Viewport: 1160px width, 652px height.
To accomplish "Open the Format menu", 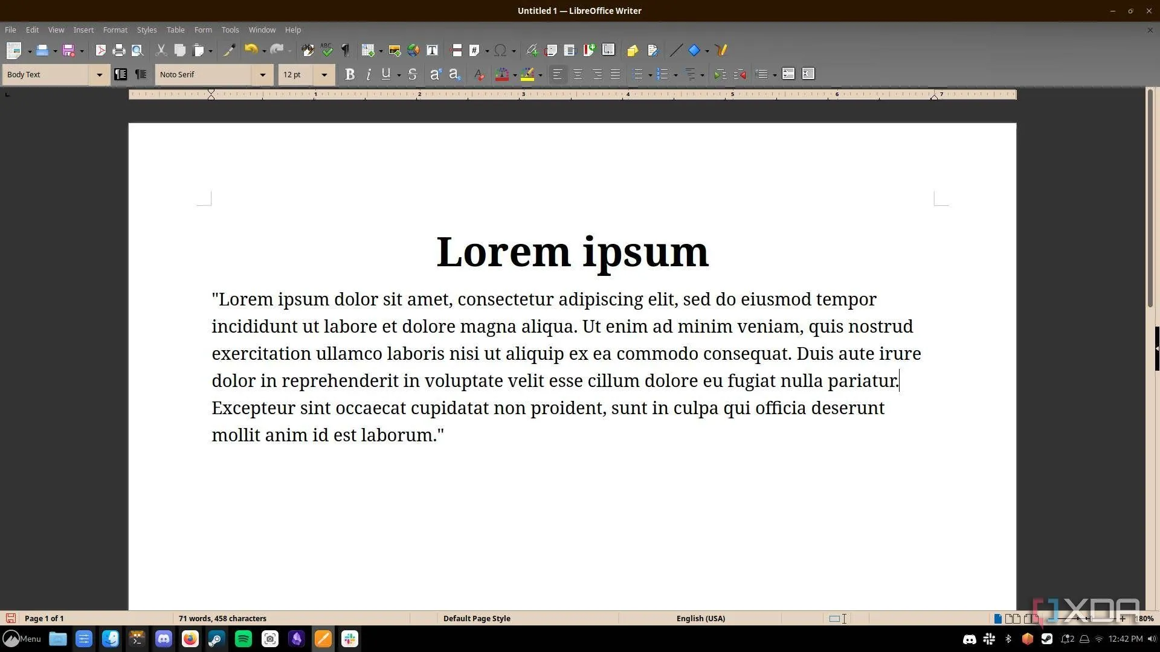I will click(x=115, y=30).
